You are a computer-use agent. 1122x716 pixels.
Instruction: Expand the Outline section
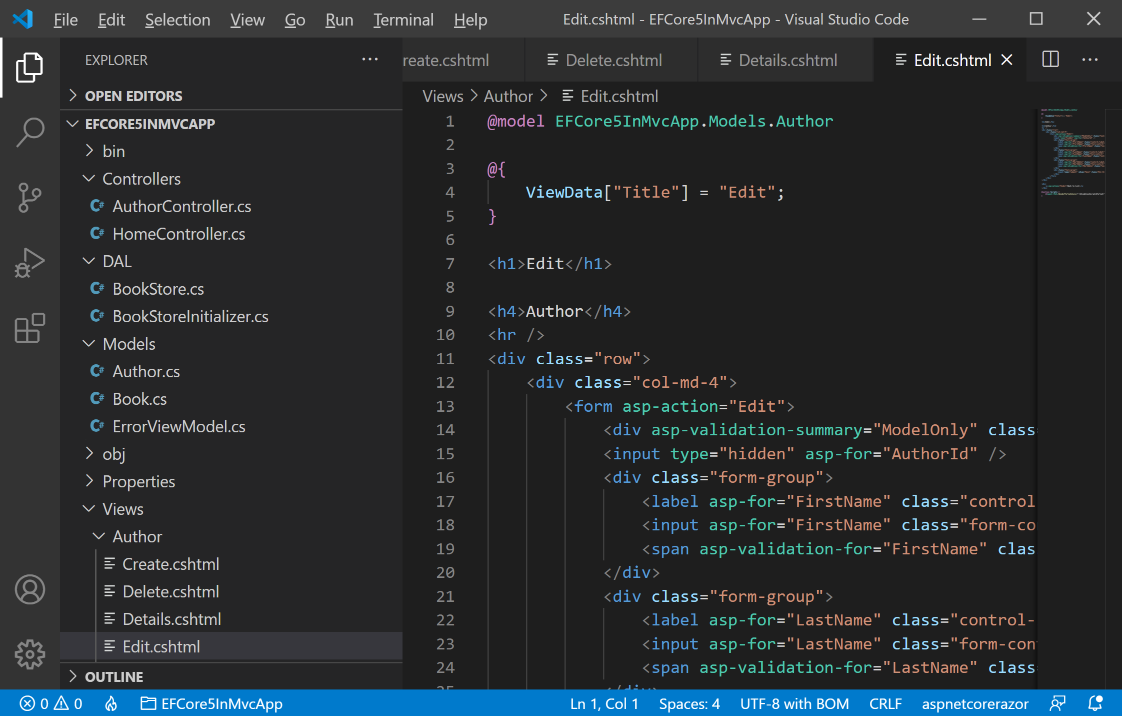point(114,677)
